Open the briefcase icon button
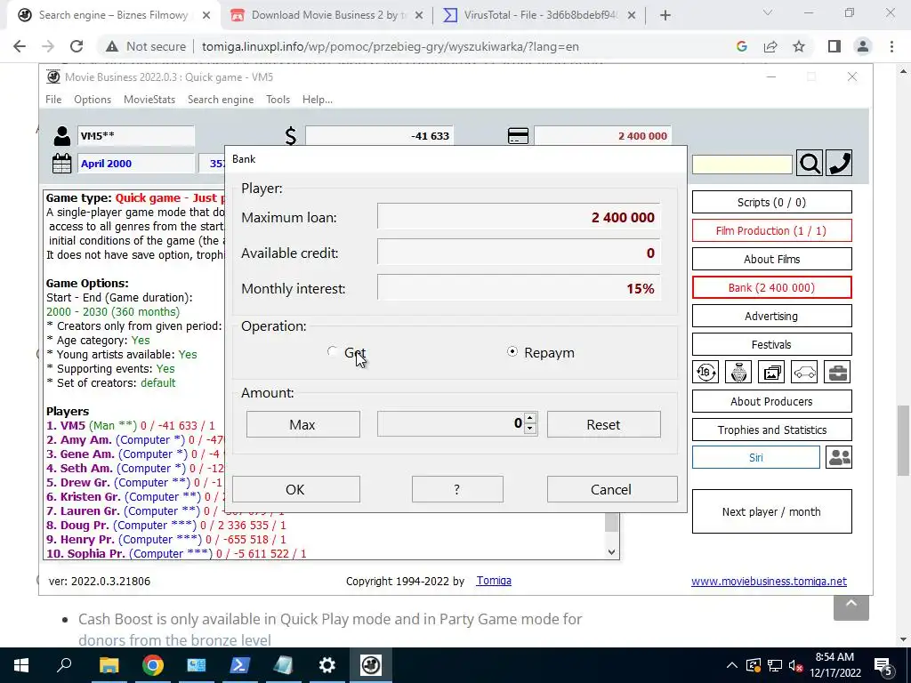This screenshot has width=911, height=683. tap(838, 373)
